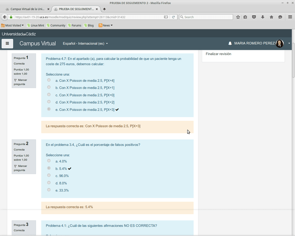
Task: Expand the Español - Internacional language dropdown
Action: [85, 44]
